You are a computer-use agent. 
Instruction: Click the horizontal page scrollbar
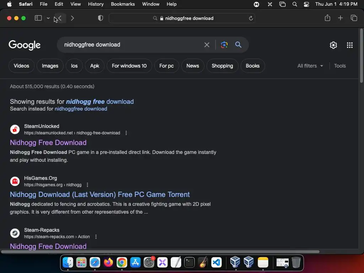tap(160, 252)
